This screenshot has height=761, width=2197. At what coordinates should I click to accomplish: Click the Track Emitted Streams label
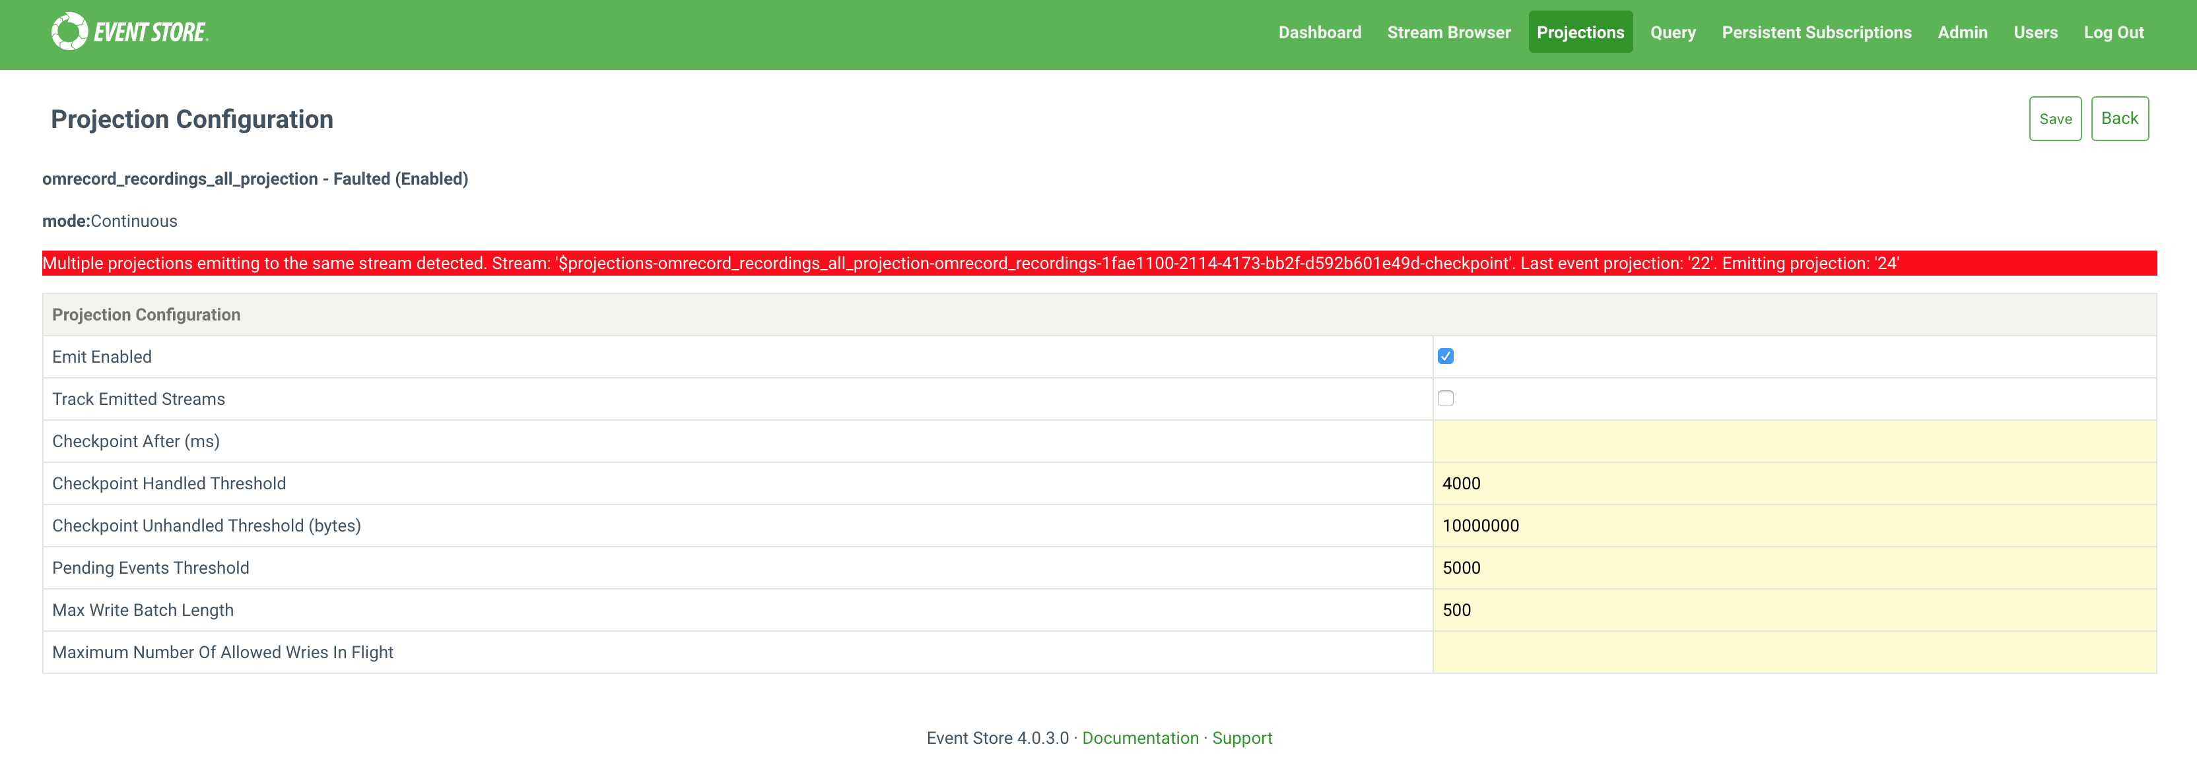138,399
